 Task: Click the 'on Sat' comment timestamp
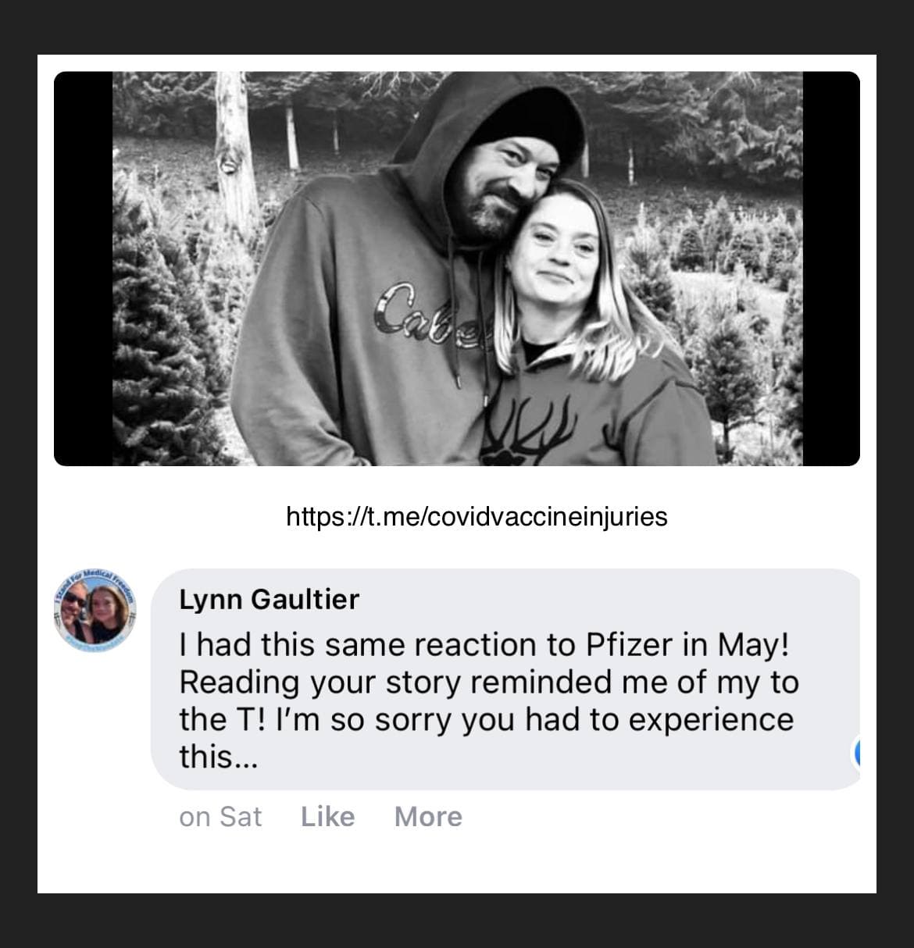click(220, 817)
